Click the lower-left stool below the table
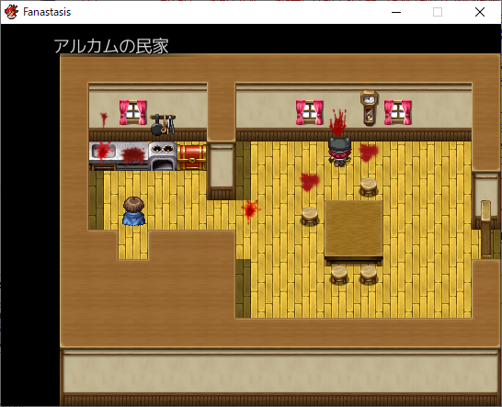Screen dimensions: 502x407 tap(339, 275)
